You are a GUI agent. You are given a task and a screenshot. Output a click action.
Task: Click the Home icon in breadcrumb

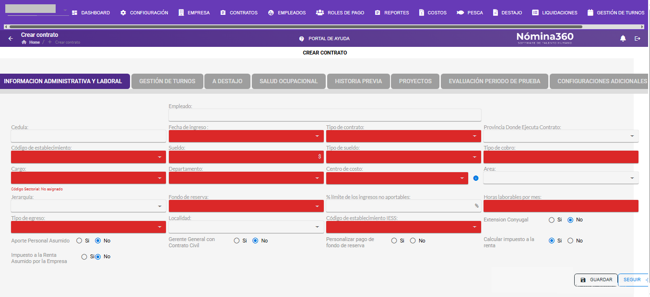point(24,42)
